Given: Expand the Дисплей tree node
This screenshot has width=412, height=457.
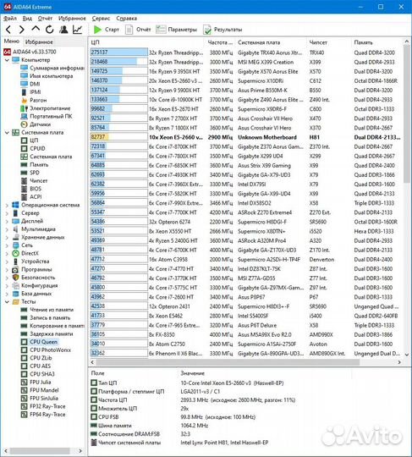Looking at the screenshot, I should tap(7, 221).
